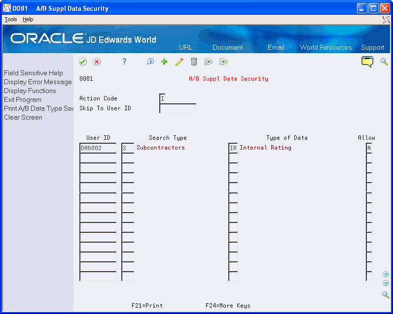Click the Type of Data field containing IR

(233, 148)
